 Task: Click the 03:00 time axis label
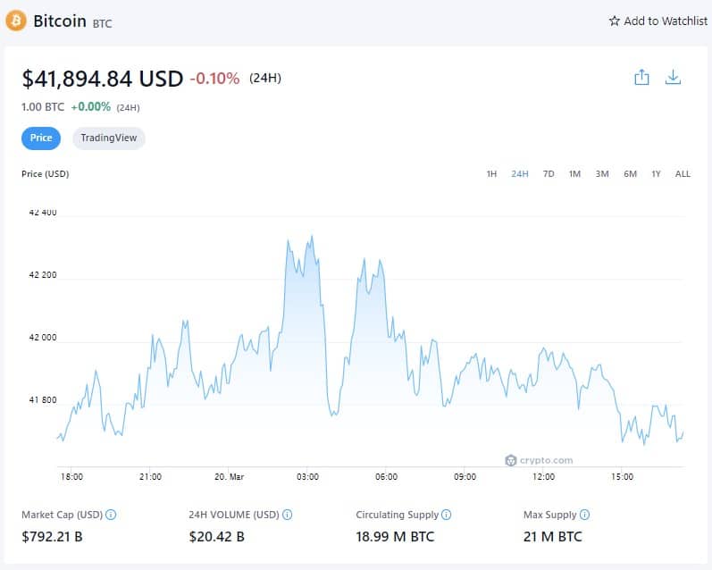pos(307,477)
